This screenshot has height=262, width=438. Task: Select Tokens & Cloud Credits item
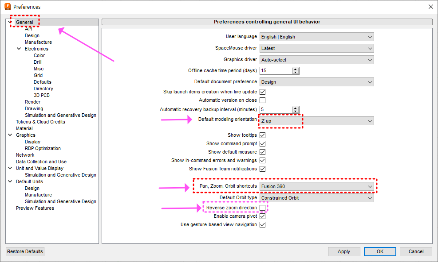coord(40,122)
